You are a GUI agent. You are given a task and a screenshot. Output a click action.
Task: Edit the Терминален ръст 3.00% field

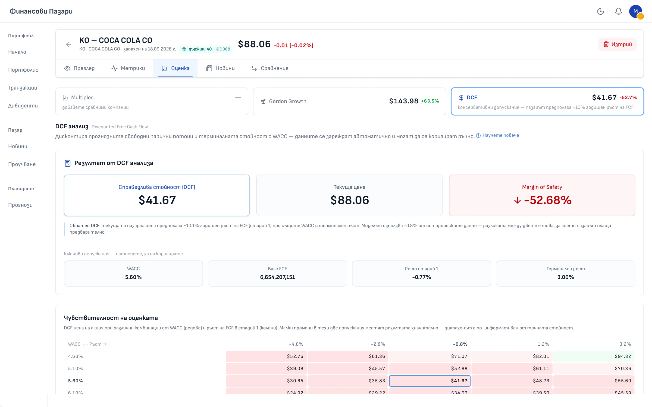coord(565,274)
